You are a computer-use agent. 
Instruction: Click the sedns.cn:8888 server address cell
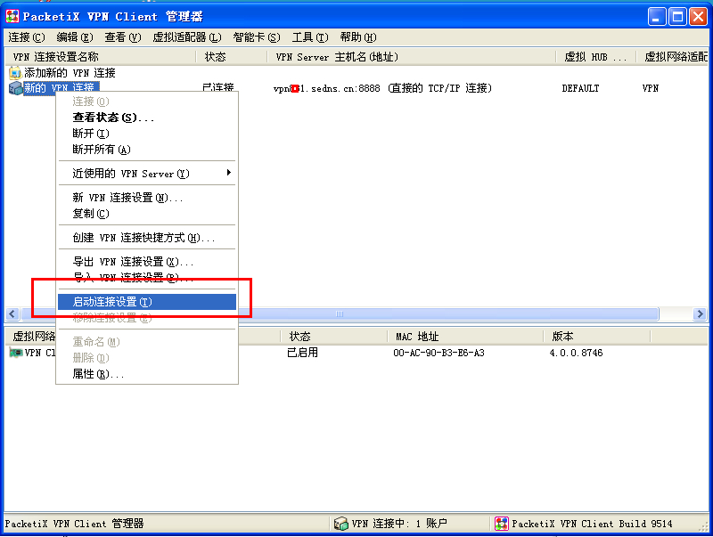pyautogui.click(x=382, y=88)
